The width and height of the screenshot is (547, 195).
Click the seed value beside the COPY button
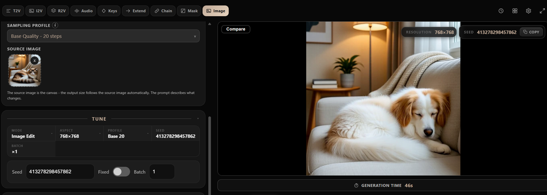pos(496,32)
